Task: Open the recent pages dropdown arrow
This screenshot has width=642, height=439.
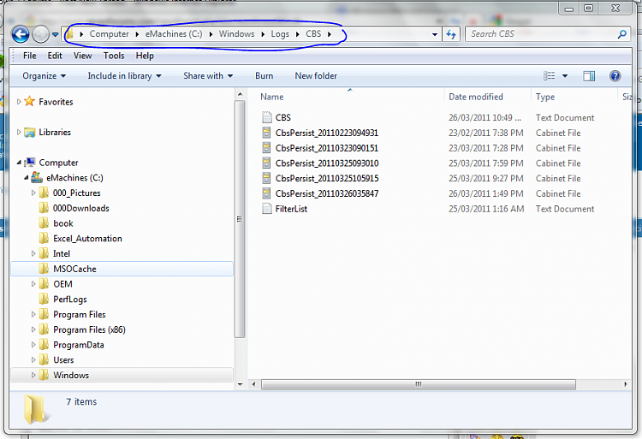Action: [56, 35]
